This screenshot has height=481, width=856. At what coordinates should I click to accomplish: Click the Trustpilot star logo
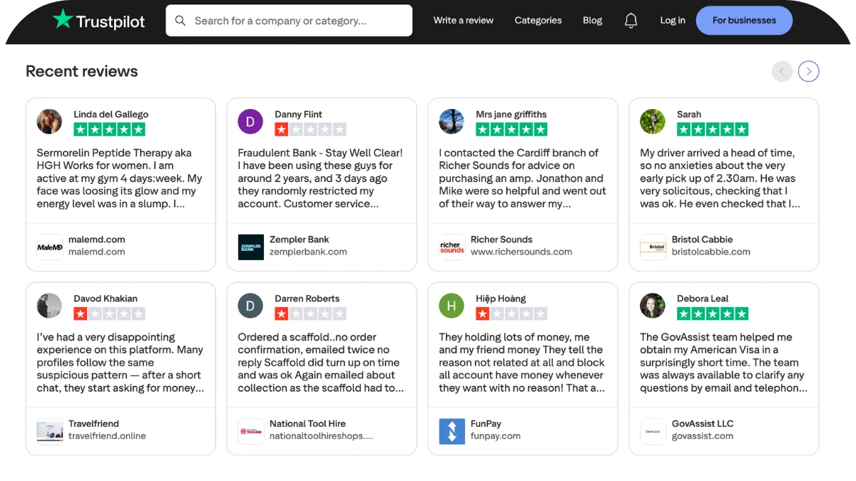pos(63,20)
